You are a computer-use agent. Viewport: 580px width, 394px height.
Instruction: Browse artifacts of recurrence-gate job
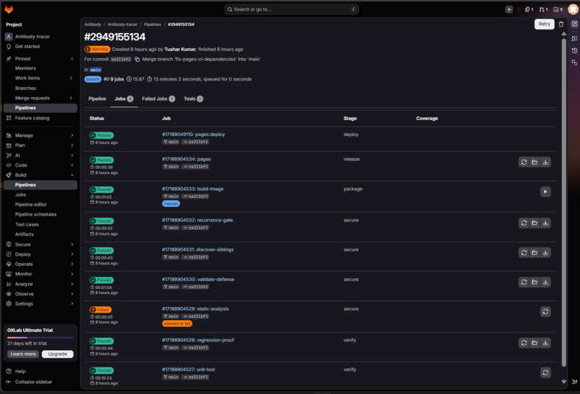tap(535, 223)
